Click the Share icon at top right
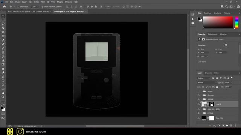Image resolution: width=241 pixels, height=135 pixels. [238, 7]
